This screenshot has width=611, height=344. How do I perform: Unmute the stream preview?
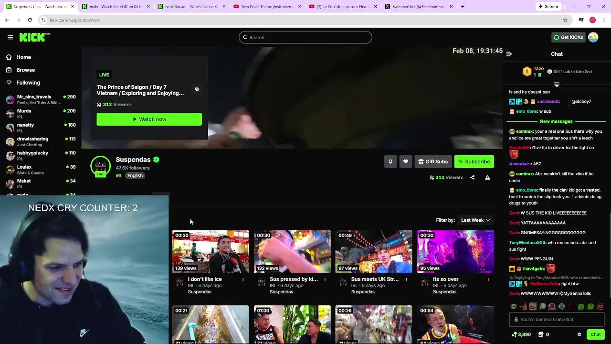[197, 89]
